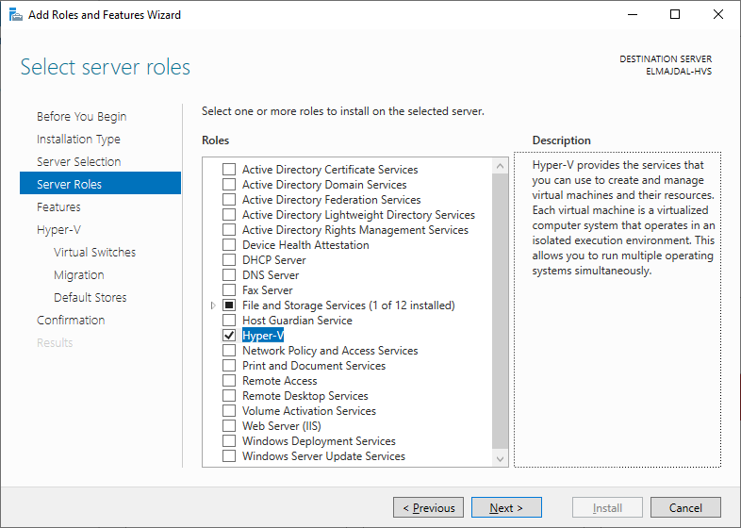
Task: Check Active Directory Domain Services role
Action: [228, 185]
